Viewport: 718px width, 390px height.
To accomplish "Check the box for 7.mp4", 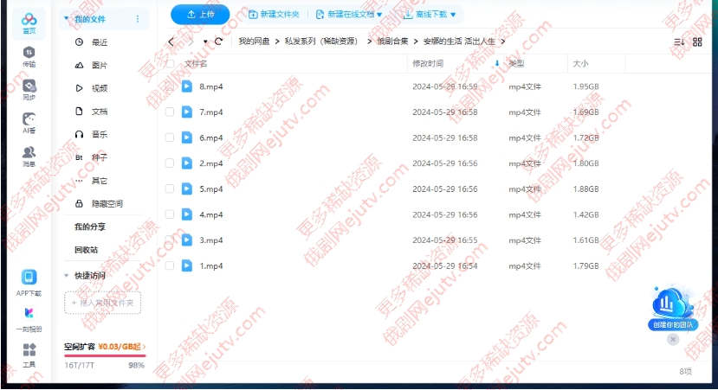I will coord(170,112).
